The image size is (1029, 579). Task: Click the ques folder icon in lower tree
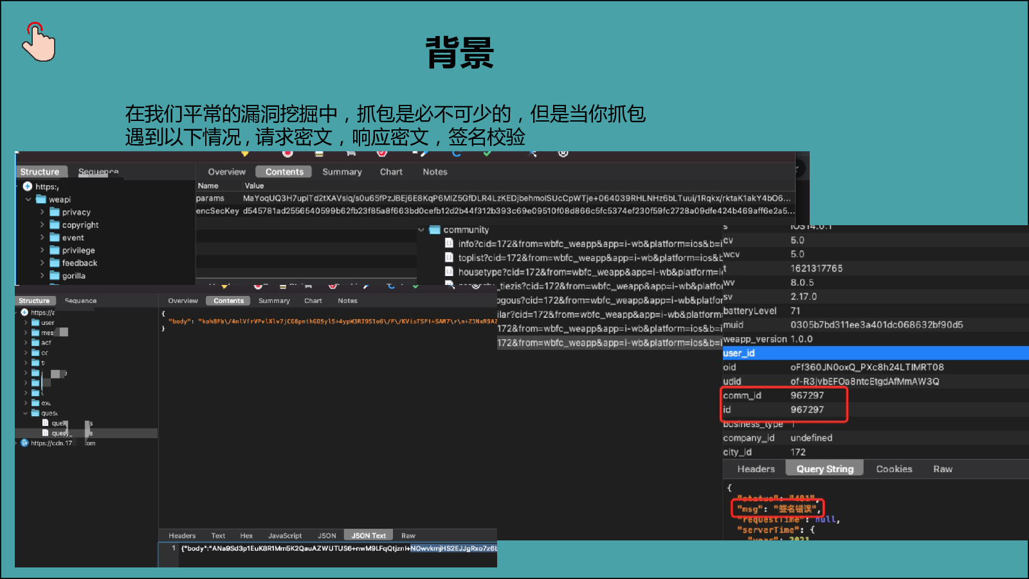point(35,413)
